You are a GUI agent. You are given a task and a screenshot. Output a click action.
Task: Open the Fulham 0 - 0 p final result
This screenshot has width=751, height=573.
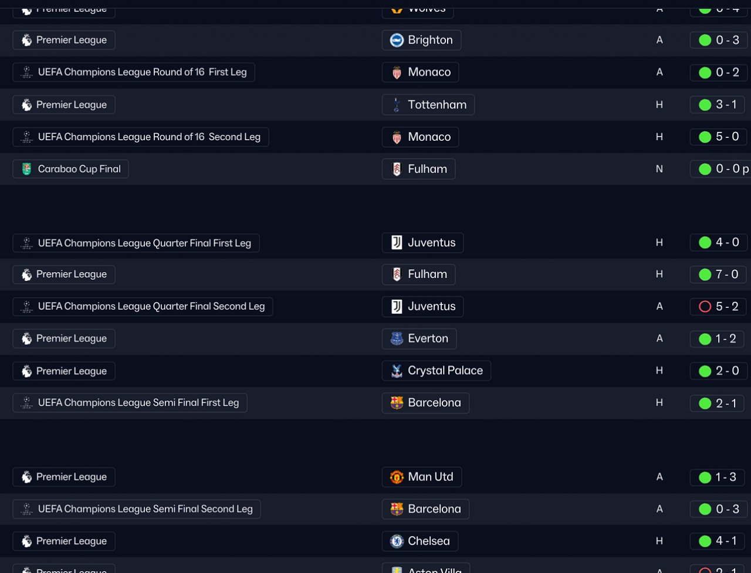722,169
